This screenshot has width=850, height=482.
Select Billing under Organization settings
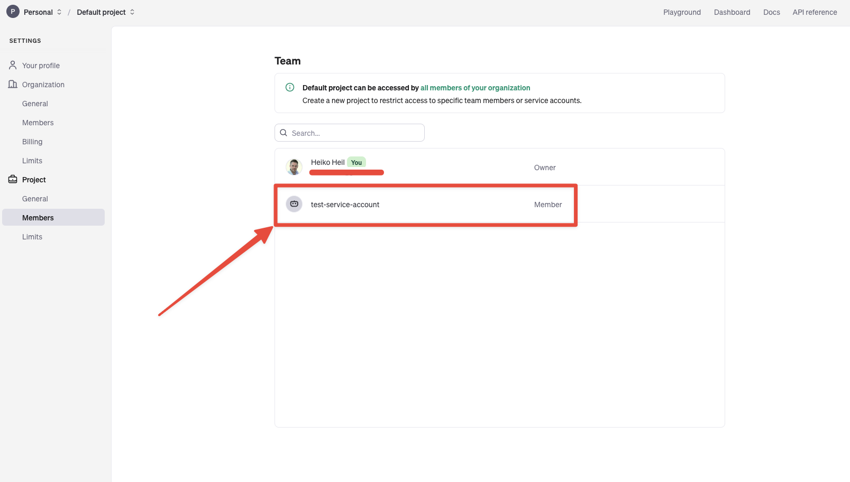click(32, 142)
